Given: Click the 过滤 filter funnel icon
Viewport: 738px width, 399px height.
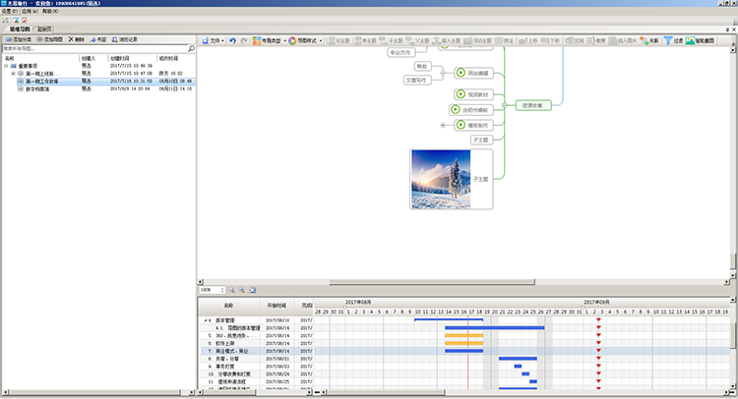Looking at the screenshot, I should (x=668, y=40).
